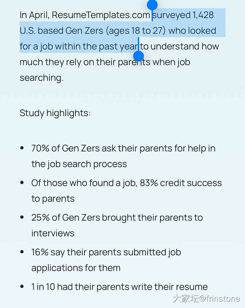Tap the bullet dot before "25% of Gen Zers"
The image size is (245, 308).
click(x=22, y=217)
